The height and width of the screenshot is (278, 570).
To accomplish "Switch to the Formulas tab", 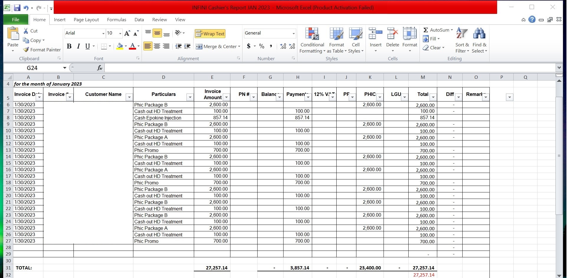I will click(x=117, y=19).
